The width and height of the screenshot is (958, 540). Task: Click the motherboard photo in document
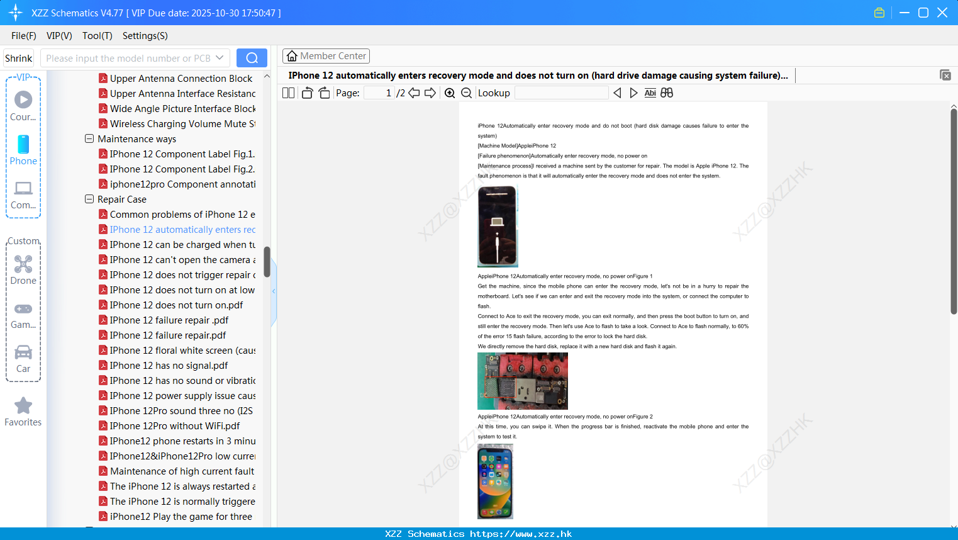click(x=523, y=381)
